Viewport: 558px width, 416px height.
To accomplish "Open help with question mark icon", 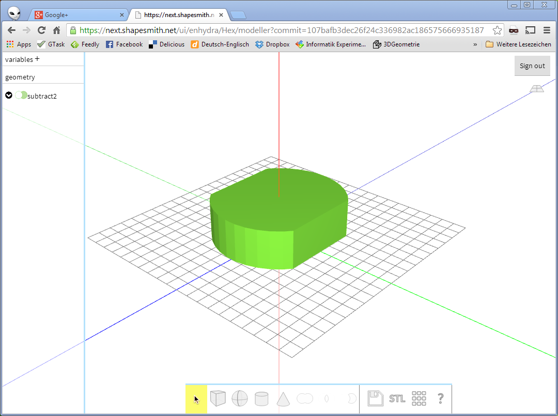I will (440, 398).
